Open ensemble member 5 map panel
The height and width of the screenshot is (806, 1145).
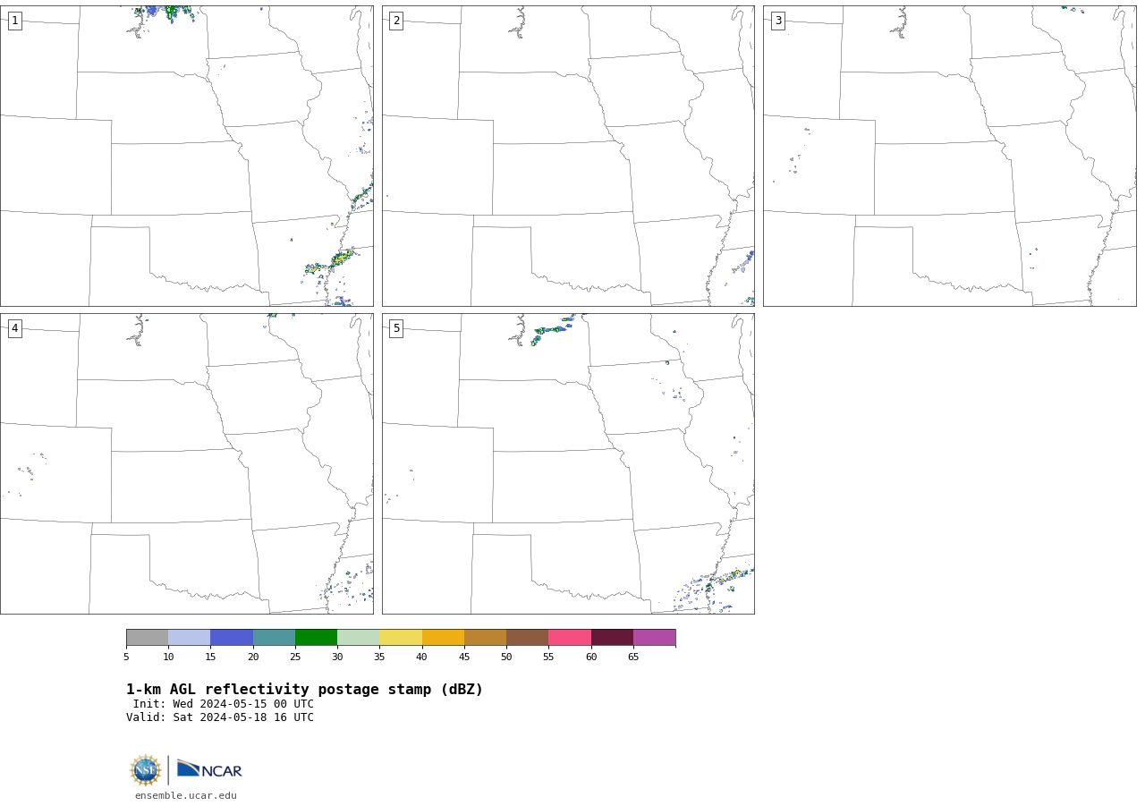pyautogui.click(x=568, y=463)
